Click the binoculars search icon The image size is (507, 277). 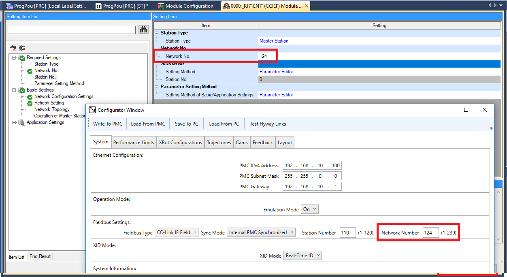point(143,30)
